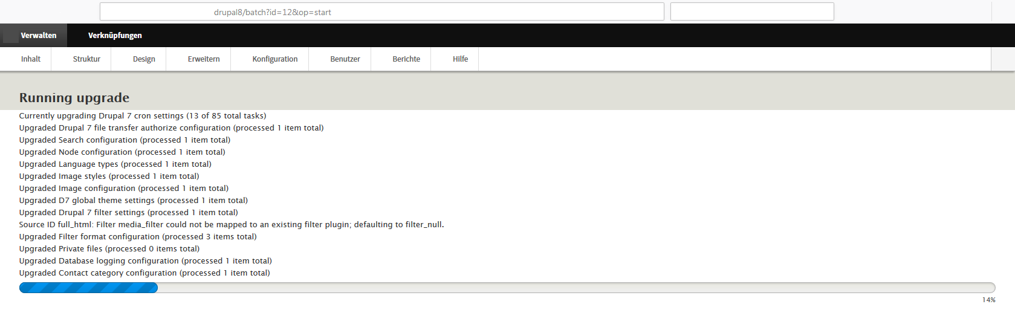Open the Struktur menu item
This screenshot has width=1015, height=333.
86,59
